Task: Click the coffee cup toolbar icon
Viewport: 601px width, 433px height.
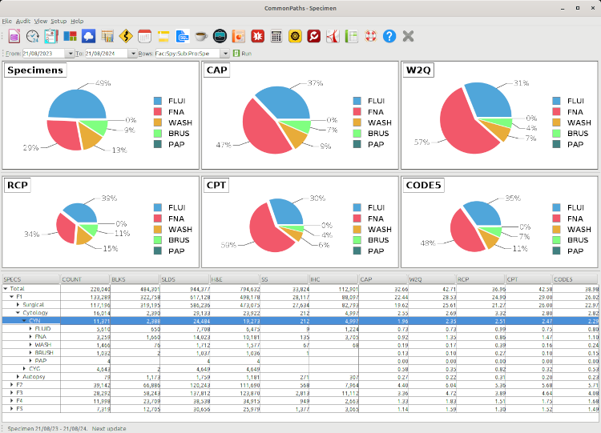Action: click(200, 36)
